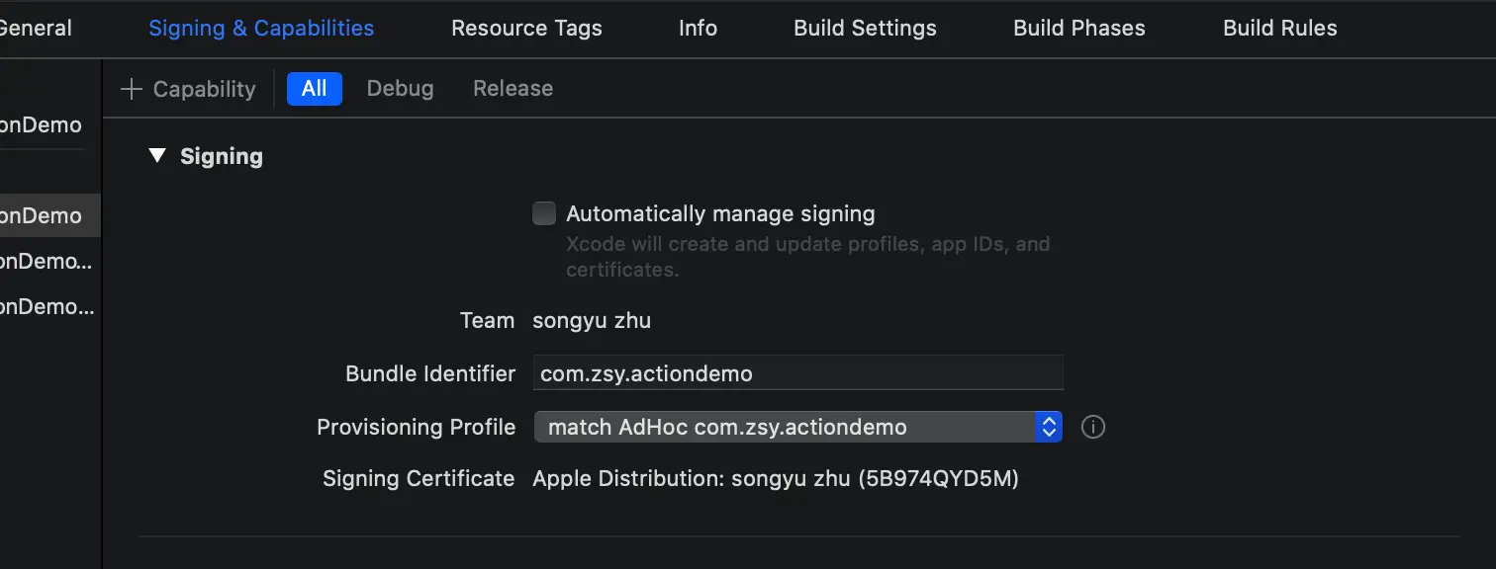Select the All configuration filter

coord(315,88)
